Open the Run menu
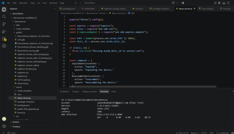 45,3
